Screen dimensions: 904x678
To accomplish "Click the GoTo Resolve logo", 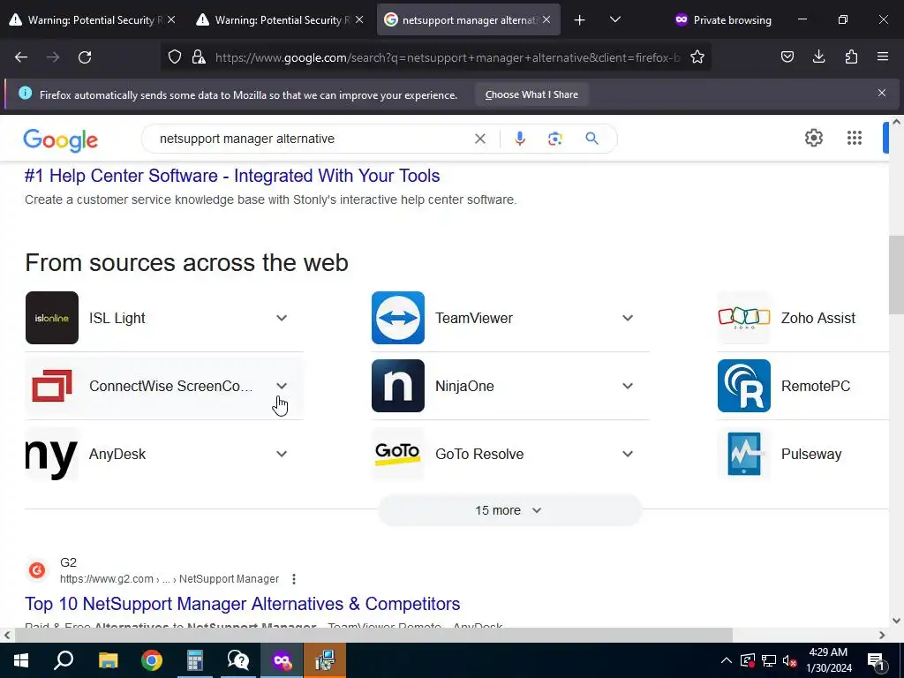I will [398, 454].
